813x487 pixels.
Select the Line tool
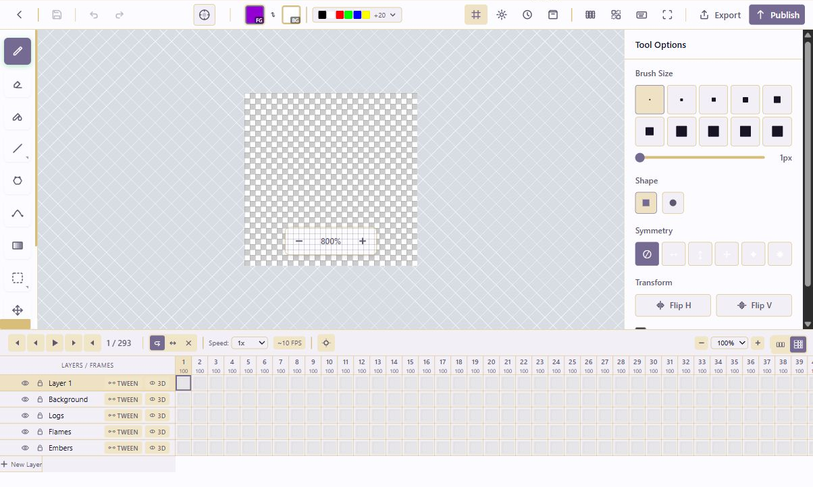tap(18, 148)
